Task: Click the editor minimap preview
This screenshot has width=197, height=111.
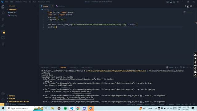Action: coord(188,12)
